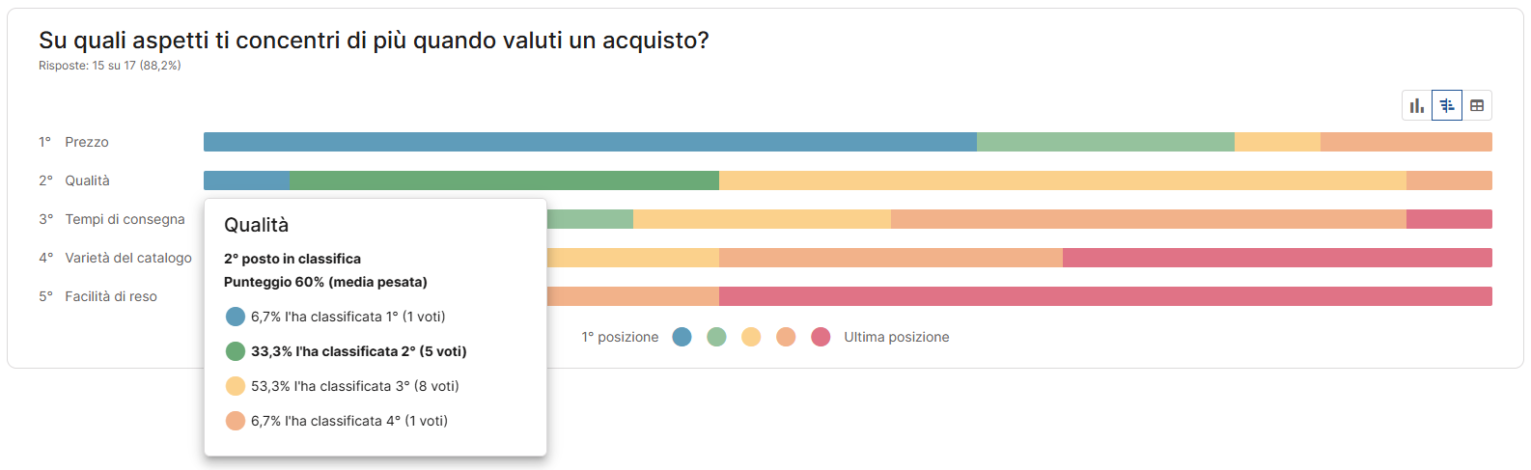
Task: Click the red Ultima posizione legend dot
Action: [821, 337]
